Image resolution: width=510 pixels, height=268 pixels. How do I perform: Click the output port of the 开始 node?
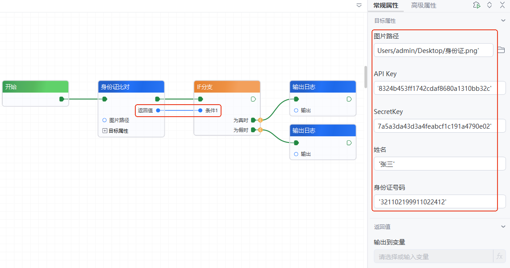[x=62, y=99]
